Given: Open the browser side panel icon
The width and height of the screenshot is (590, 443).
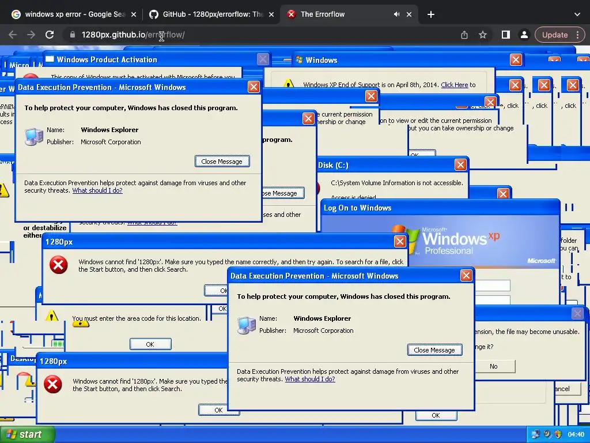Looking at the screenshot, I should [x=506, y=35].
